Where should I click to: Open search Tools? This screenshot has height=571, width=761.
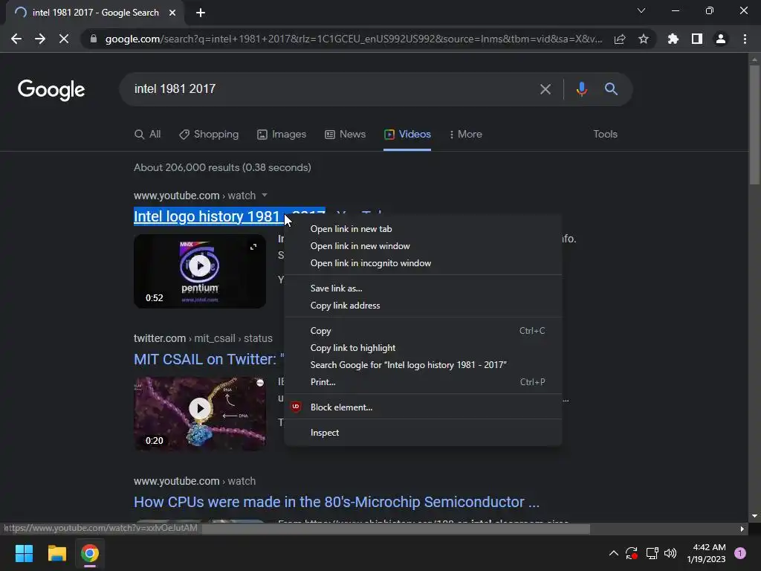pyautogui.click(x=605, y=135)
